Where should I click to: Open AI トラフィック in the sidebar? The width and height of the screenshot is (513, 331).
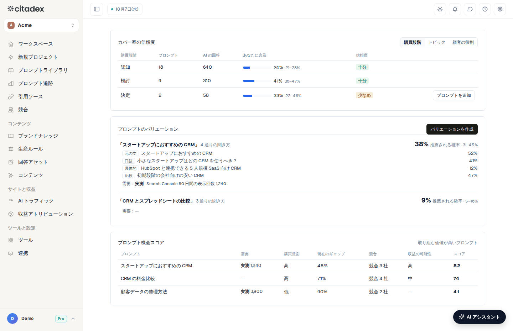click(x=41, y=201)
